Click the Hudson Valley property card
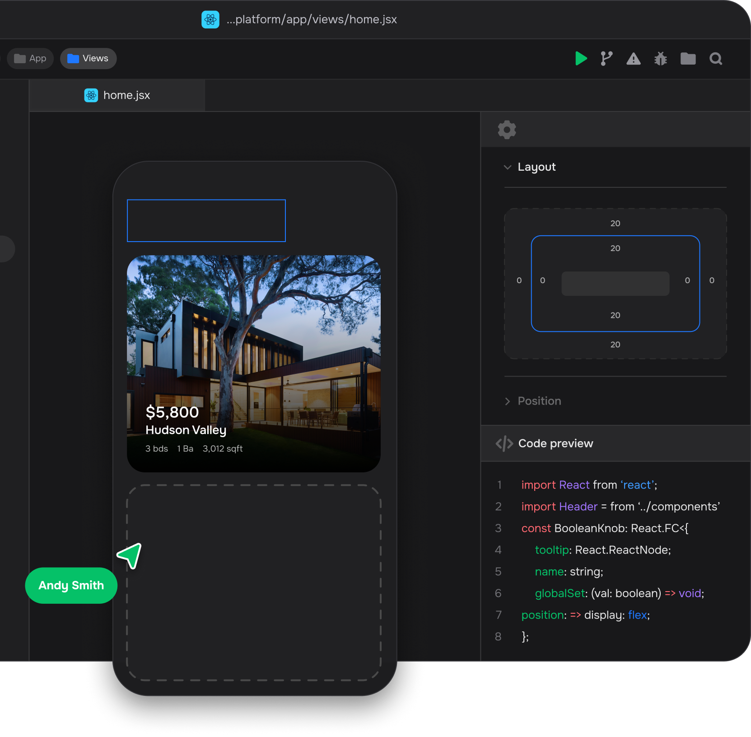 [x=253, y=364]
